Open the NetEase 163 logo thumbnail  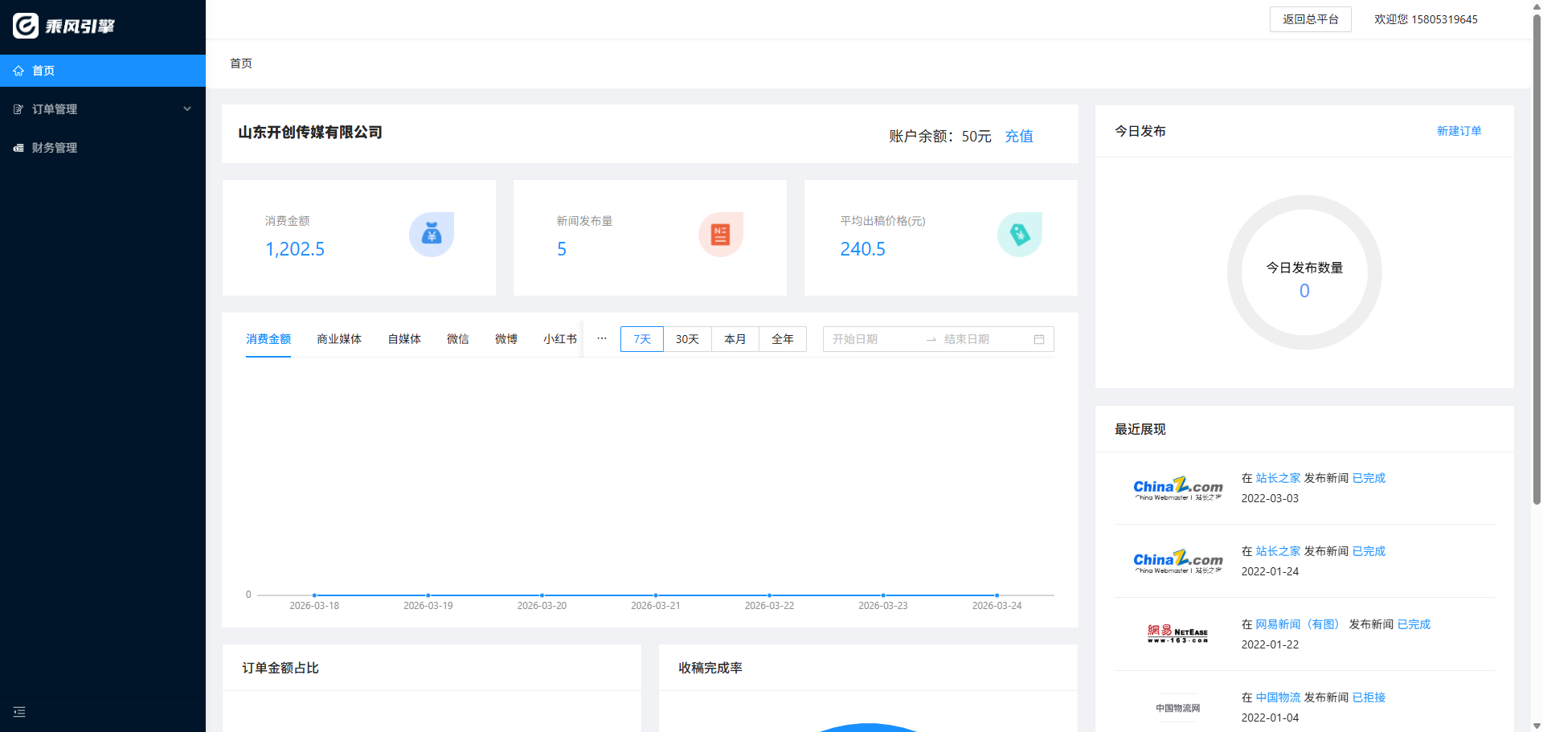coord(1177,634)
